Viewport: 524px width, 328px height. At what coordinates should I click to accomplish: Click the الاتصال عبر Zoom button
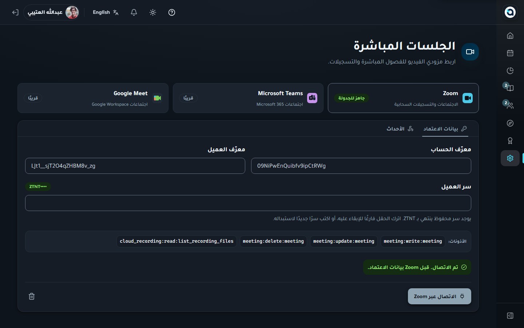pyautogui.click(x=439, y=296)
